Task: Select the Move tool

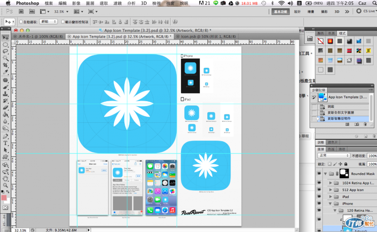Action: coord(5,38)
